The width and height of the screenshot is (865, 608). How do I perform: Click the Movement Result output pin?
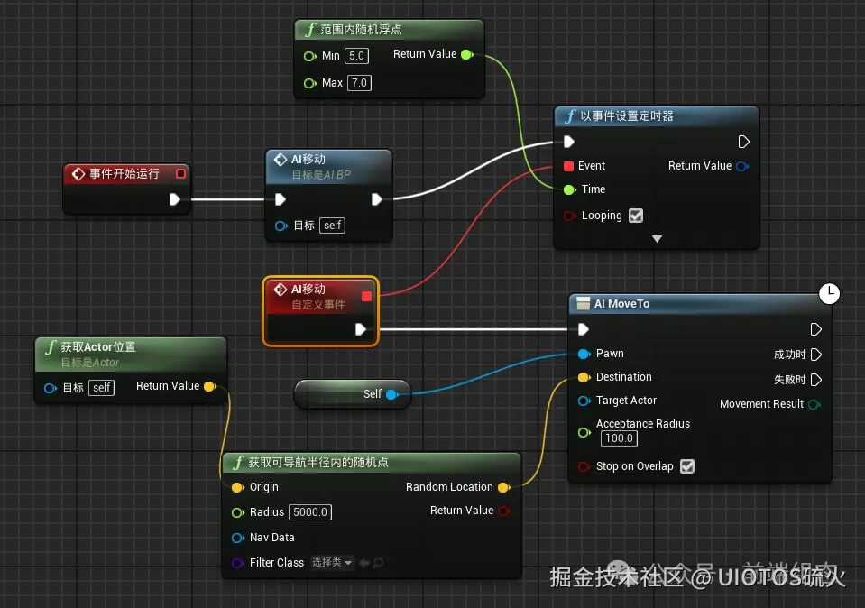pyautogui.click(x=814, y=405)
